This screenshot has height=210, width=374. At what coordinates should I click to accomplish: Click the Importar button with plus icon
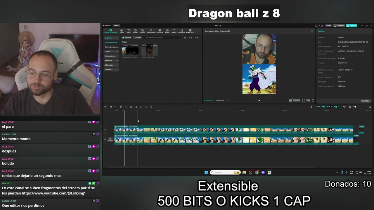127,37
